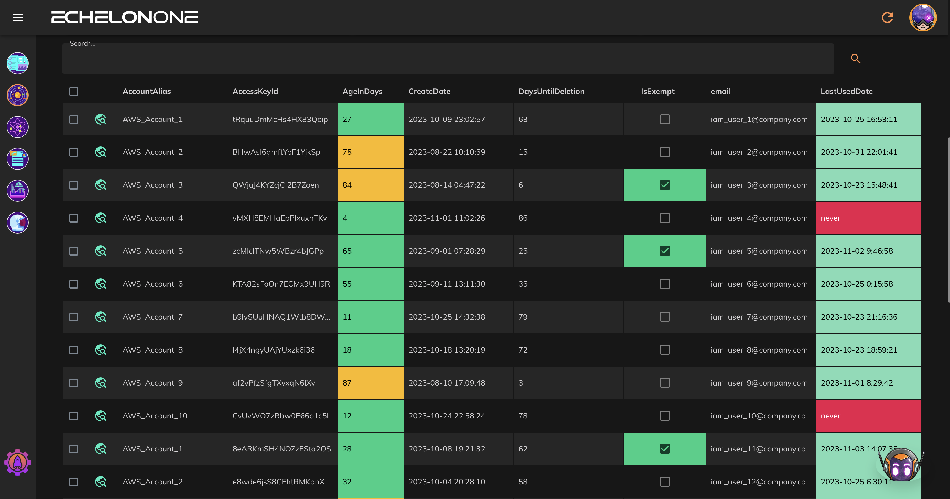Image resolution: width=950 pixels, height=499 pixels.
Task: Select access key vMXH8EMHaEpPlxuxnTKv
Action: pos(280,218)
